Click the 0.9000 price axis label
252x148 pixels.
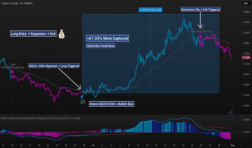(246, 22)
